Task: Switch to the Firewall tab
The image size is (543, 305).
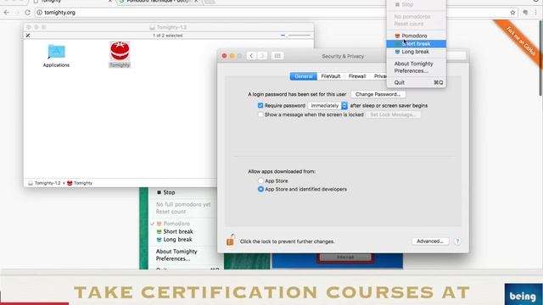Action: [357, 76]
